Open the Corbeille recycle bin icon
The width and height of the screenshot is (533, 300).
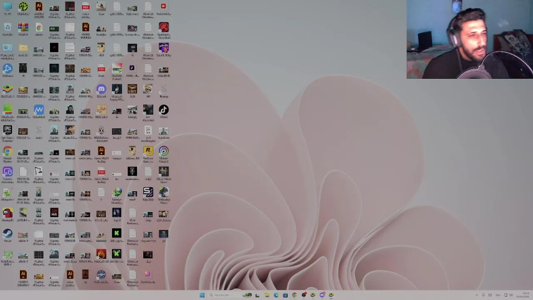pos(7,30)
